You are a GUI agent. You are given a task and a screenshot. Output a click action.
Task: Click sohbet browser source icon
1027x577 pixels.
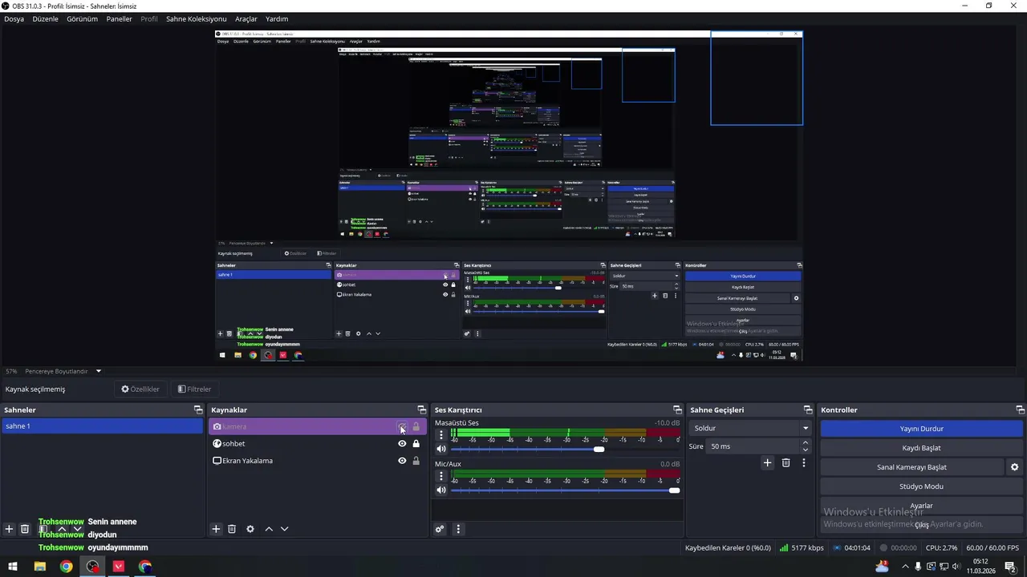coord(217,443)
